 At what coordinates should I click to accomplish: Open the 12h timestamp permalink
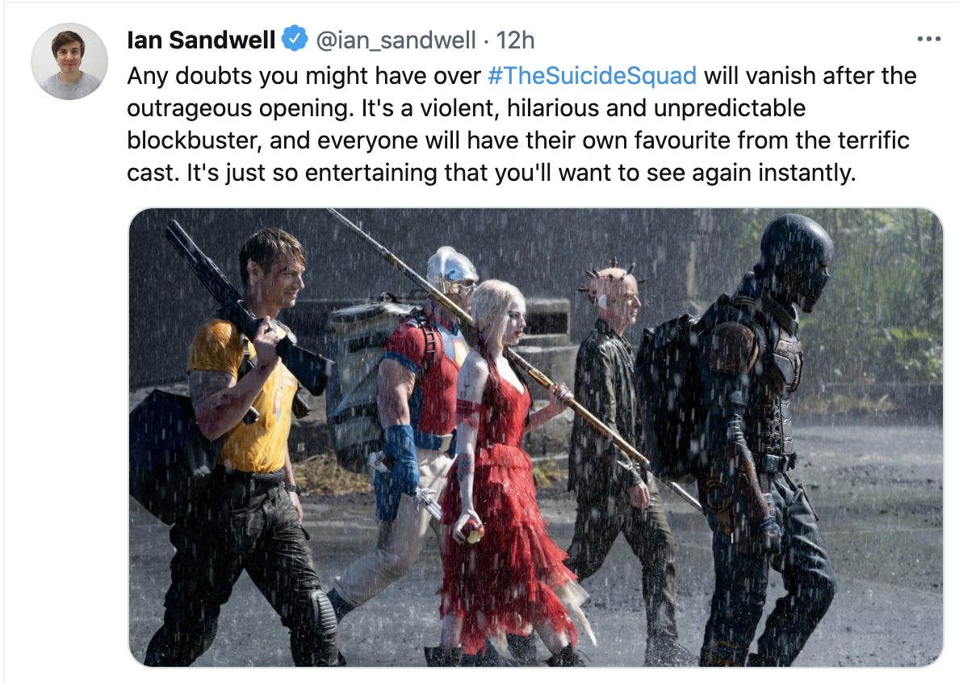click(515, 40)
